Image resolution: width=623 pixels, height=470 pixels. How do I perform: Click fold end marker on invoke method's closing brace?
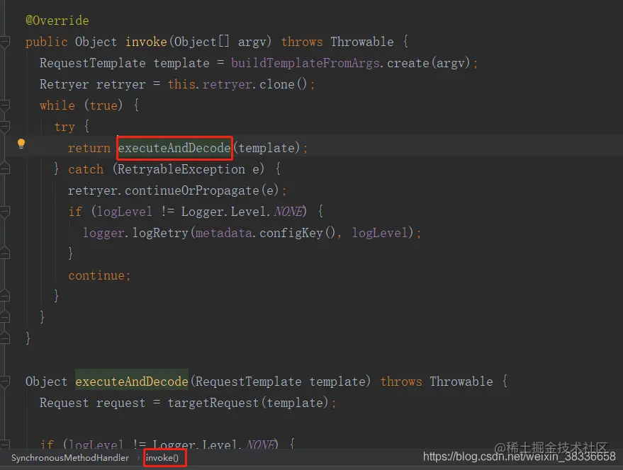pyautogui.click(x=5, y=338)
